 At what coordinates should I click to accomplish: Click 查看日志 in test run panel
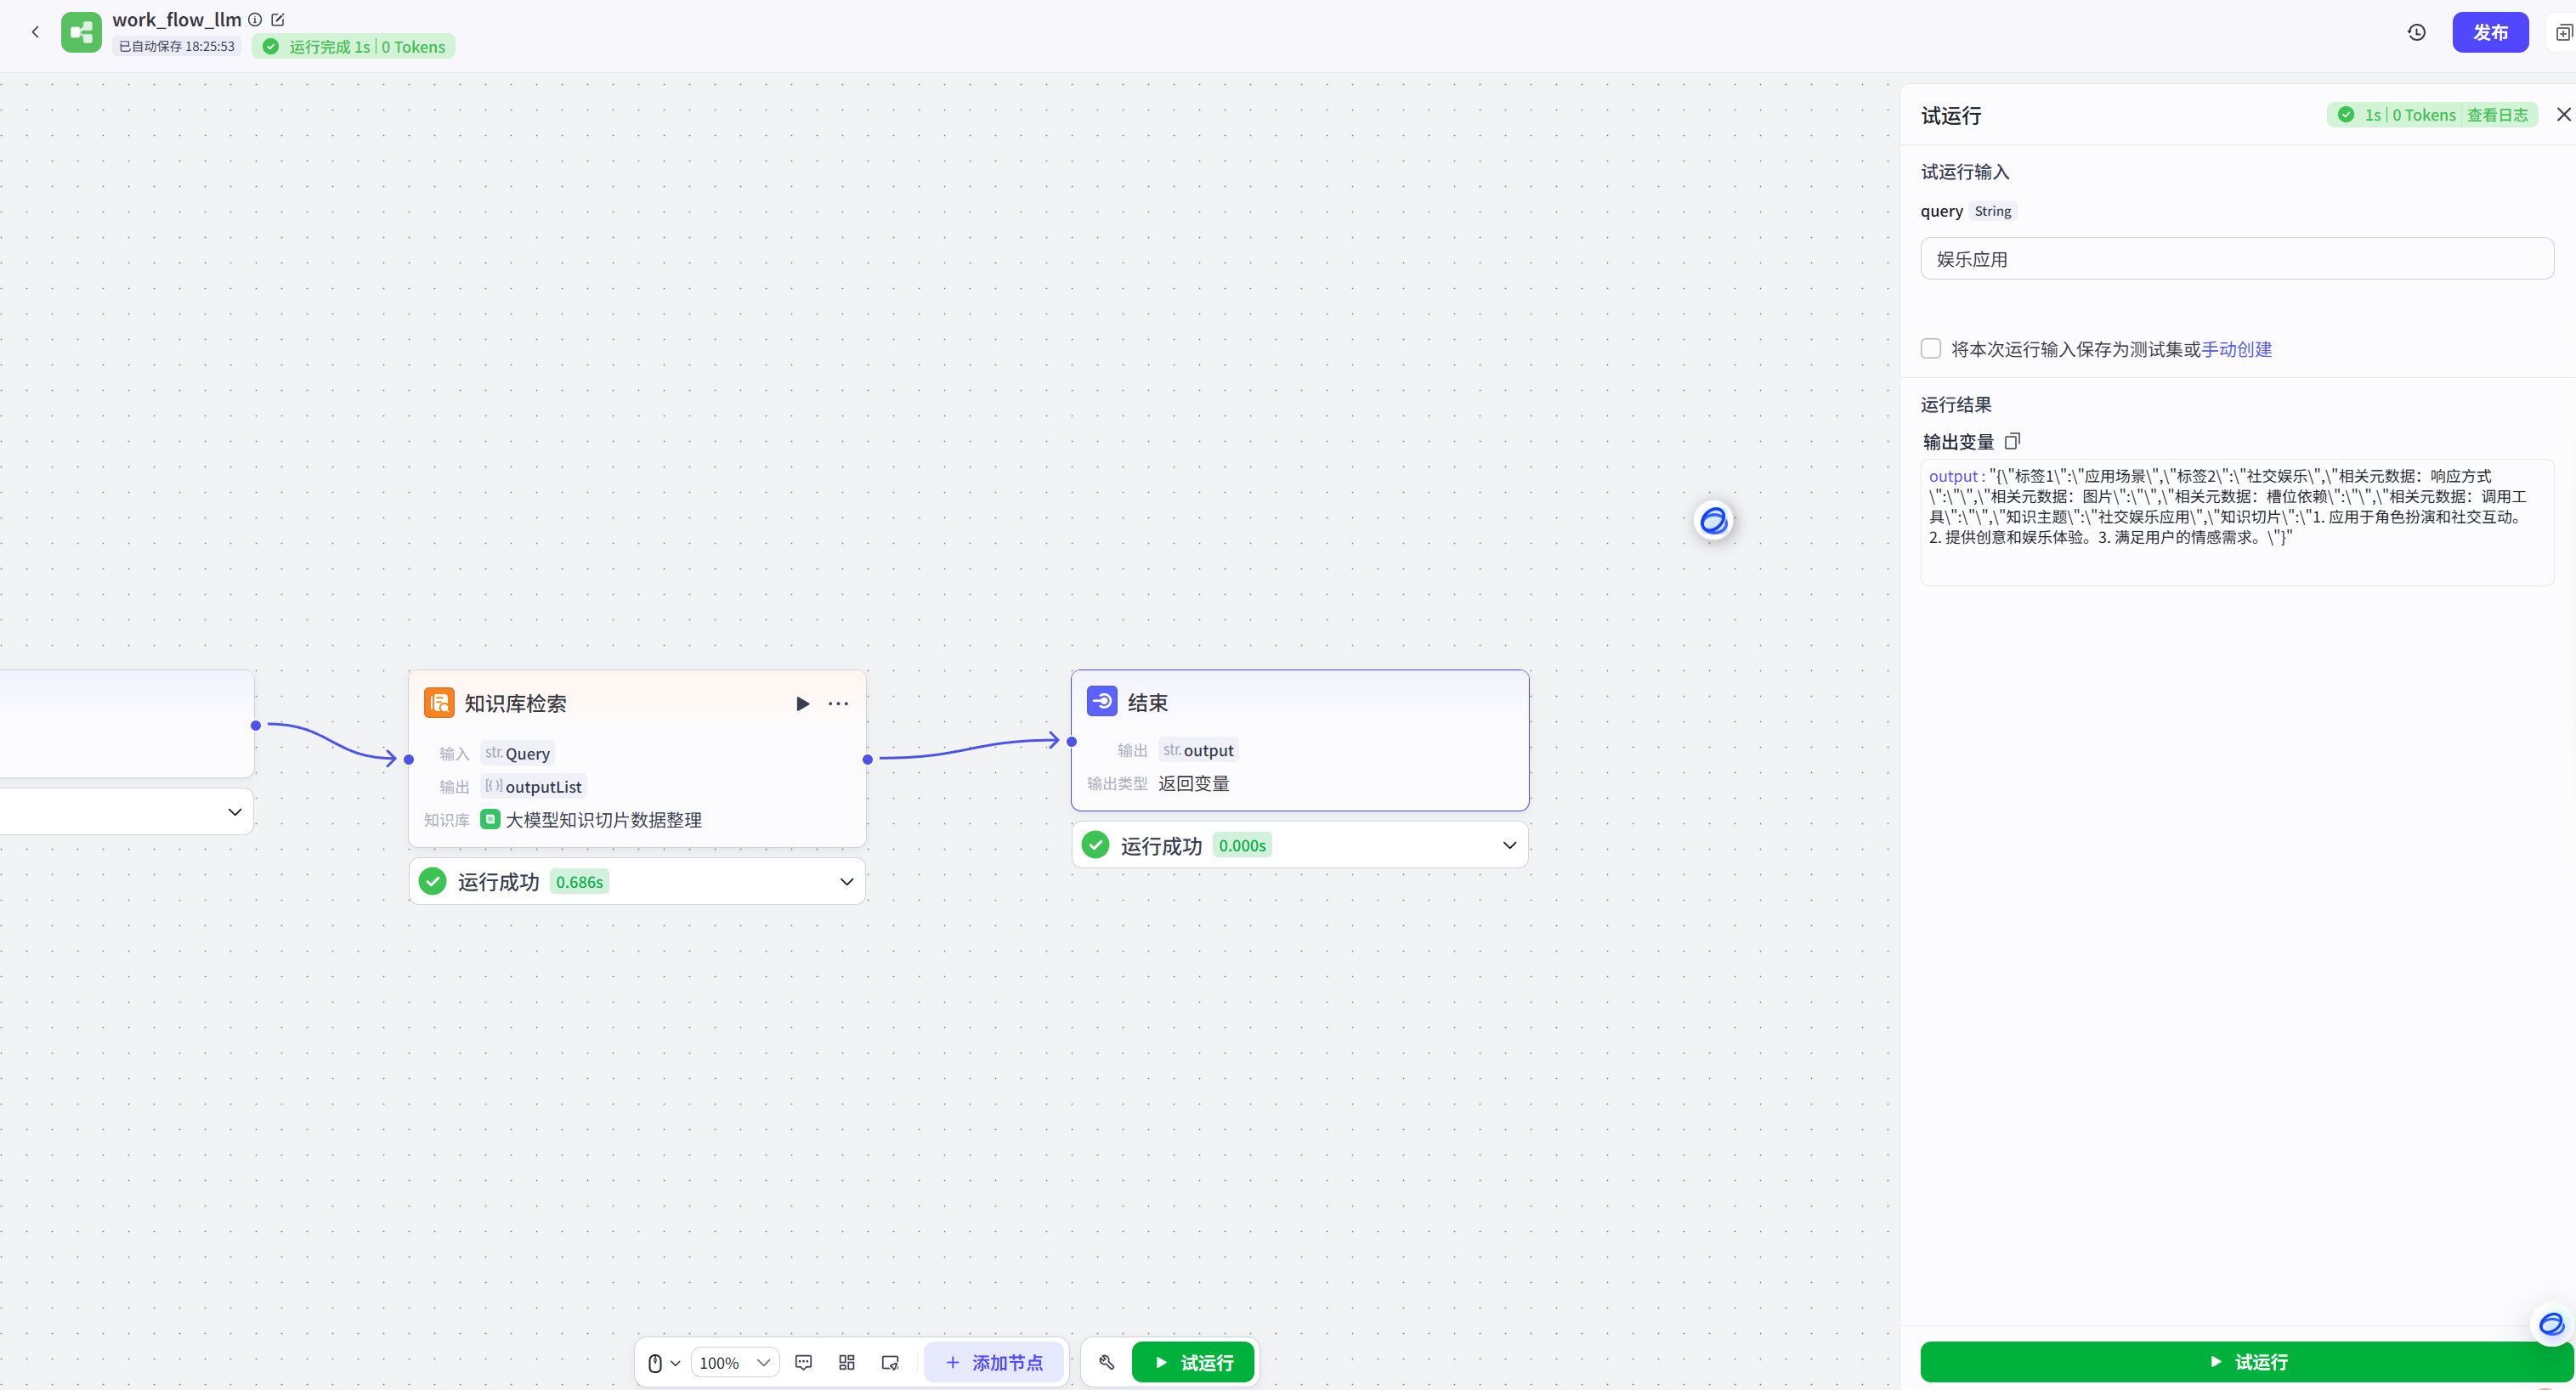2496,115
